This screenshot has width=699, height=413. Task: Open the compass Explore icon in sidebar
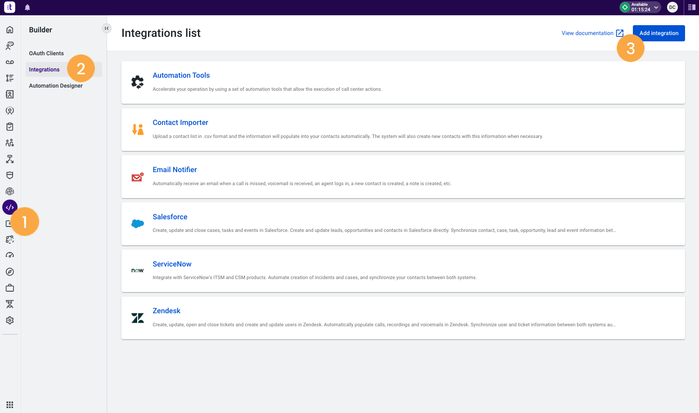(x=9, y=271)
